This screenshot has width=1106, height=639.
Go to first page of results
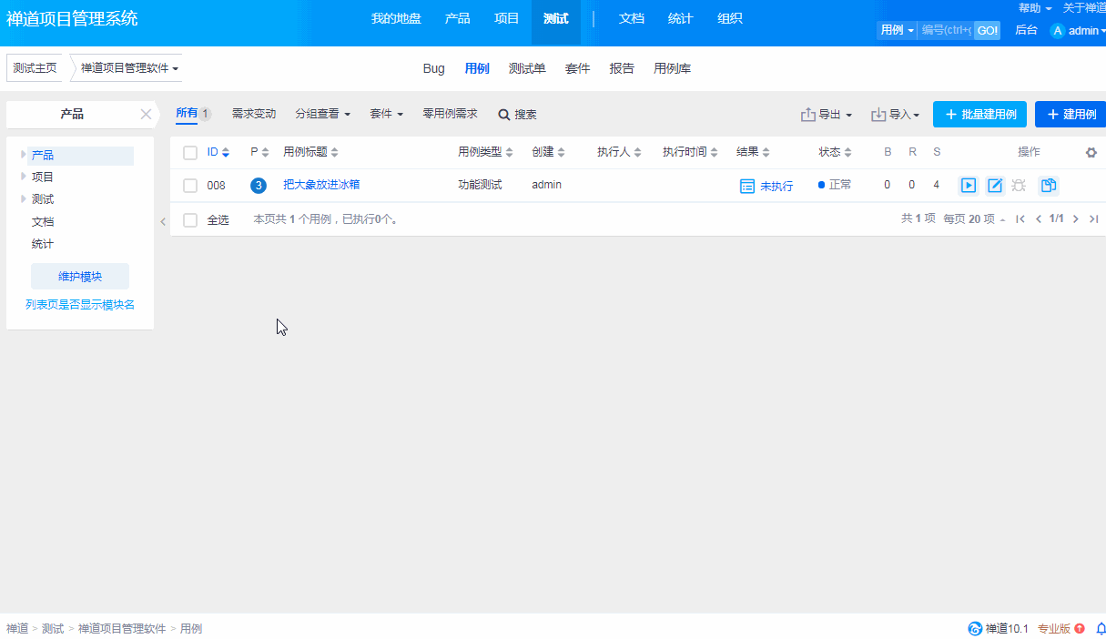[x=1020, y=219]
